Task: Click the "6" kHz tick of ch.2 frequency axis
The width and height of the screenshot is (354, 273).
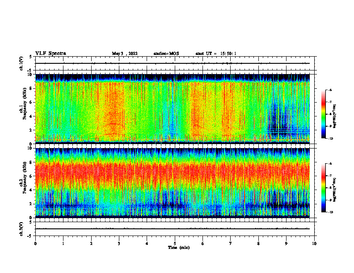Action: (x=31, y=176)
